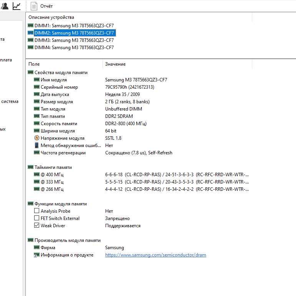Click the icon next to Ширина модуля
The image size is (296, 296).
coord(36,131)
